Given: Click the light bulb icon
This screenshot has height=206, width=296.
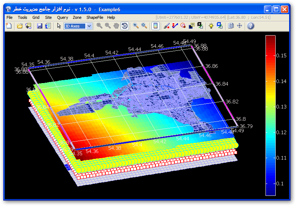Looking at the screenshot, I should (211, 26).
